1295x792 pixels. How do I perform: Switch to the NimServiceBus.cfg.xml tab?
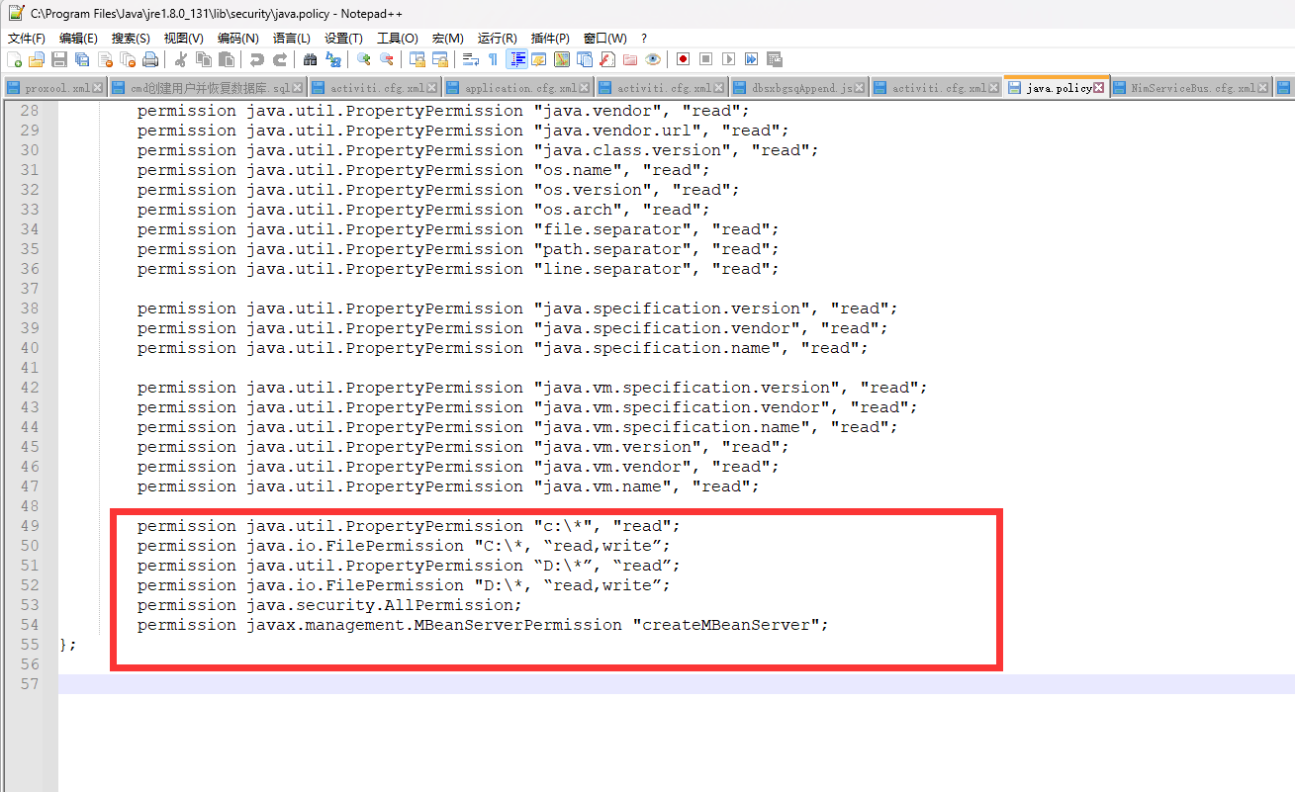coord(1193,88)
